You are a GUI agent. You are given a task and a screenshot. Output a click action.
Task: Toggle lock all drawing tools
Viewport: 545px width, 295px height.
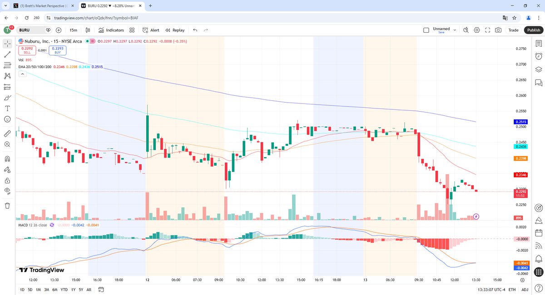point(8,180)
